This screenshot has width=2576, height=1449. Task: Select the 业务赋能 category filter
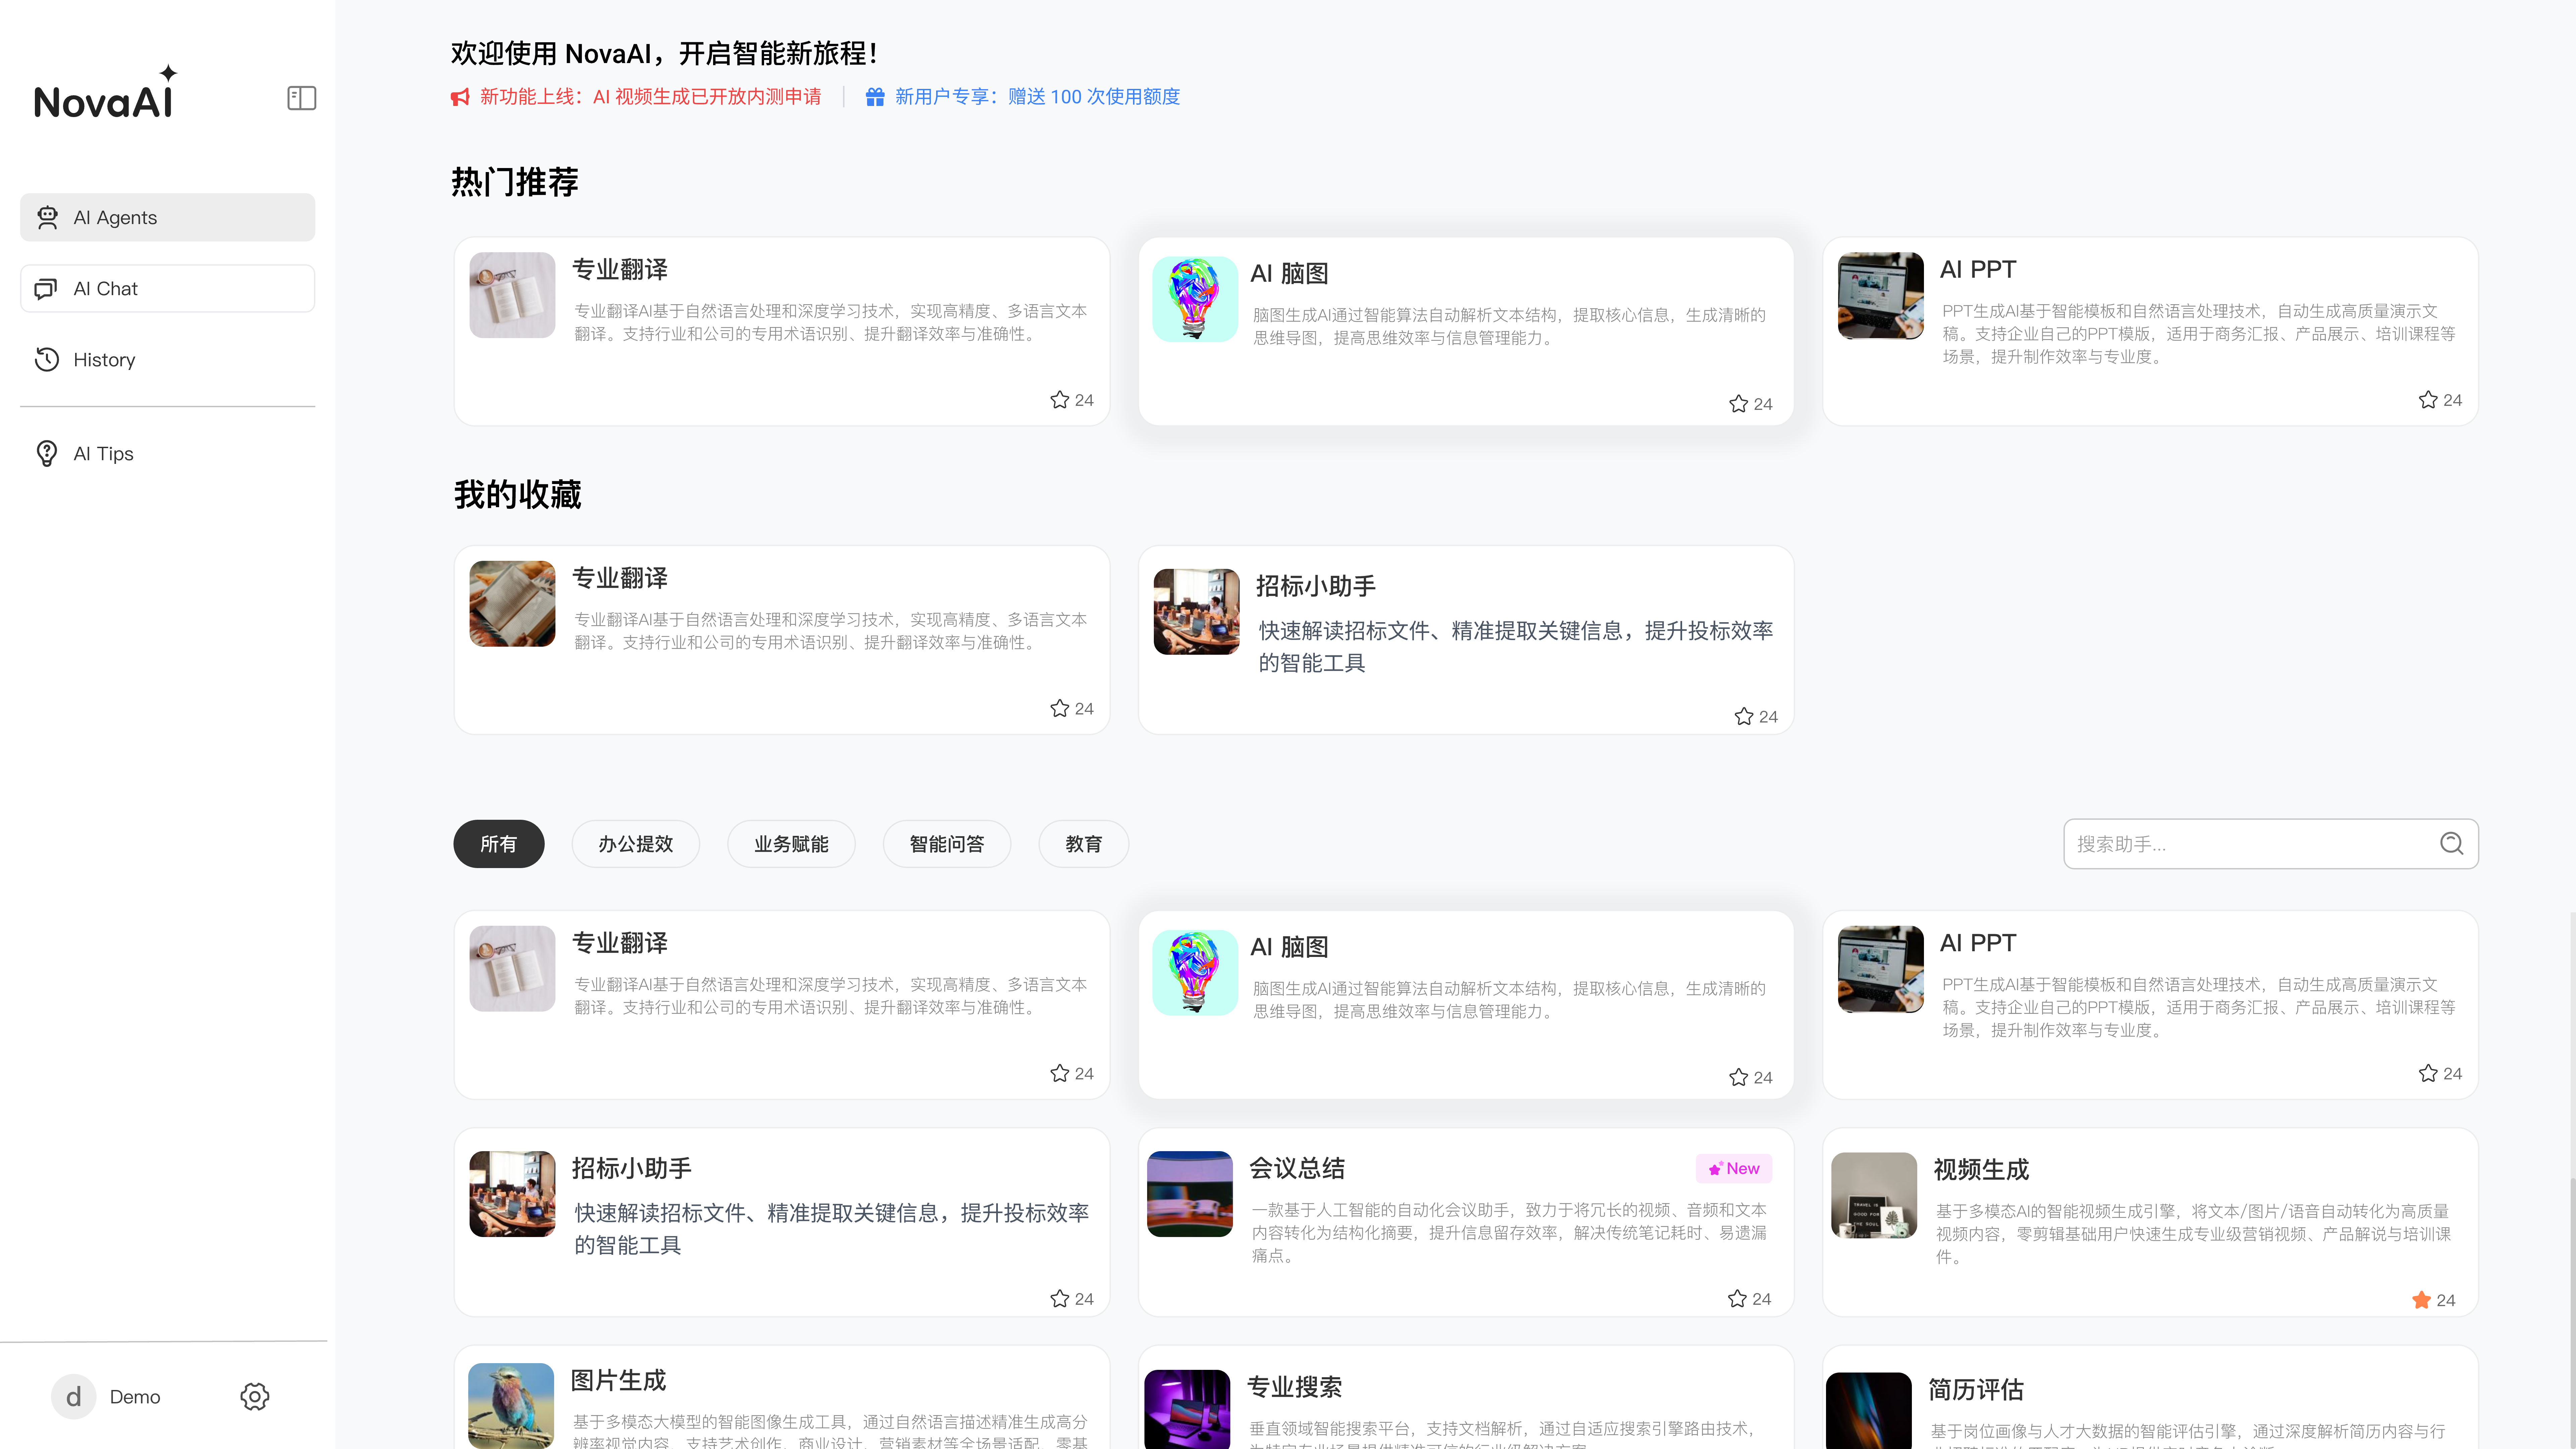[x=791, y=844]
